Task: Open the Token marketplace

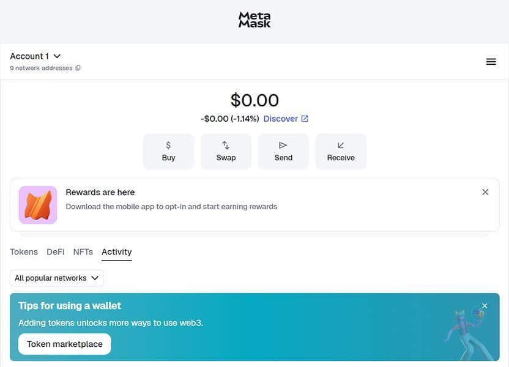Action: pyautogui.click(x=64, y=344)
